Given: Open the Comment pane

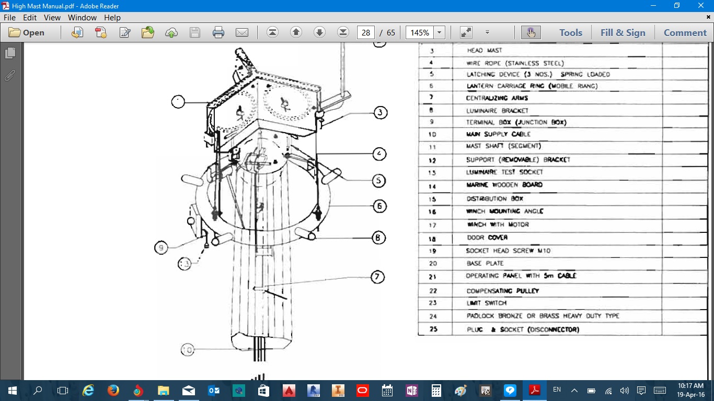Looking at the screenshot, I should pos(685,32).
